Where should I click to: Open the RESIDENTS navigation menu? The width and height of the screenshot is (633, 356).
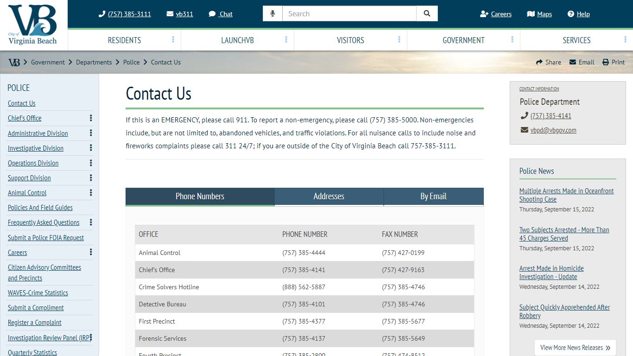tap(124, 40)
